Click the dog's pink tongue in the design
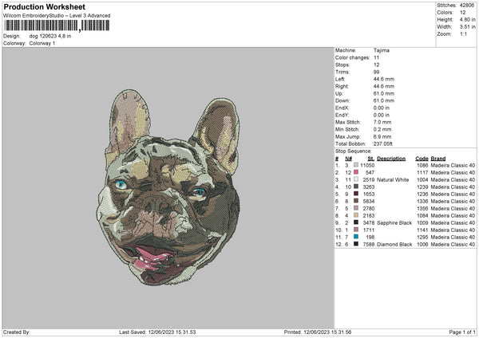This screenshot has height=338, width=479. [x=150, y=257]
